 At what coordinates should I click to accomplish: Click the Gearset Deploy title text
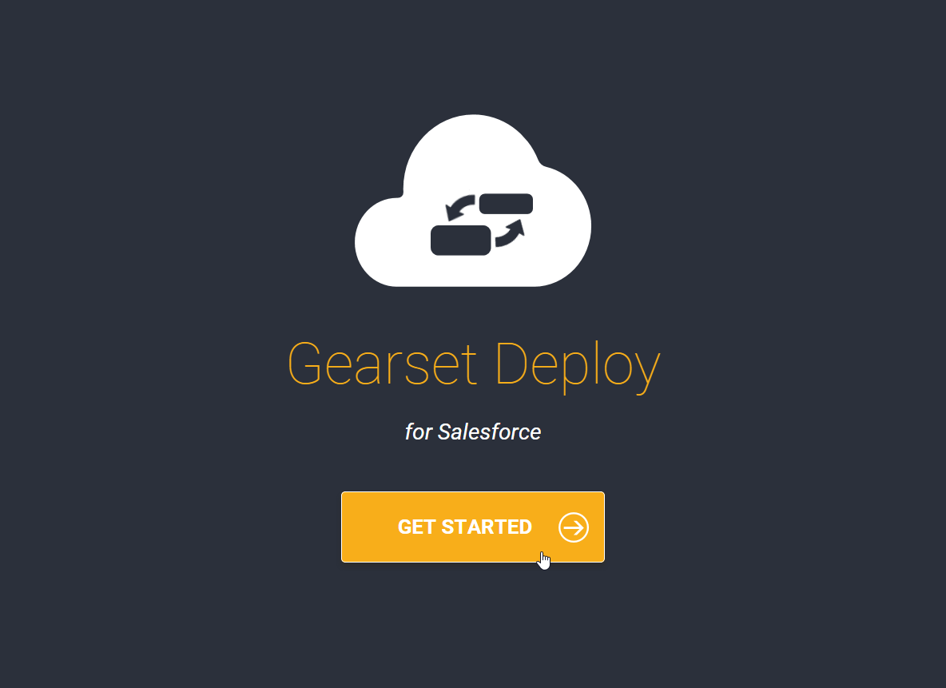[473, 364]
